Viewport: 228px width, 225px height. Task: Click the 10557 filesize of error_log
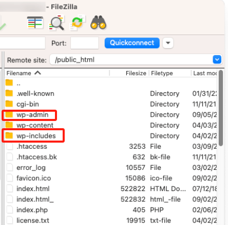click(136, 167)
